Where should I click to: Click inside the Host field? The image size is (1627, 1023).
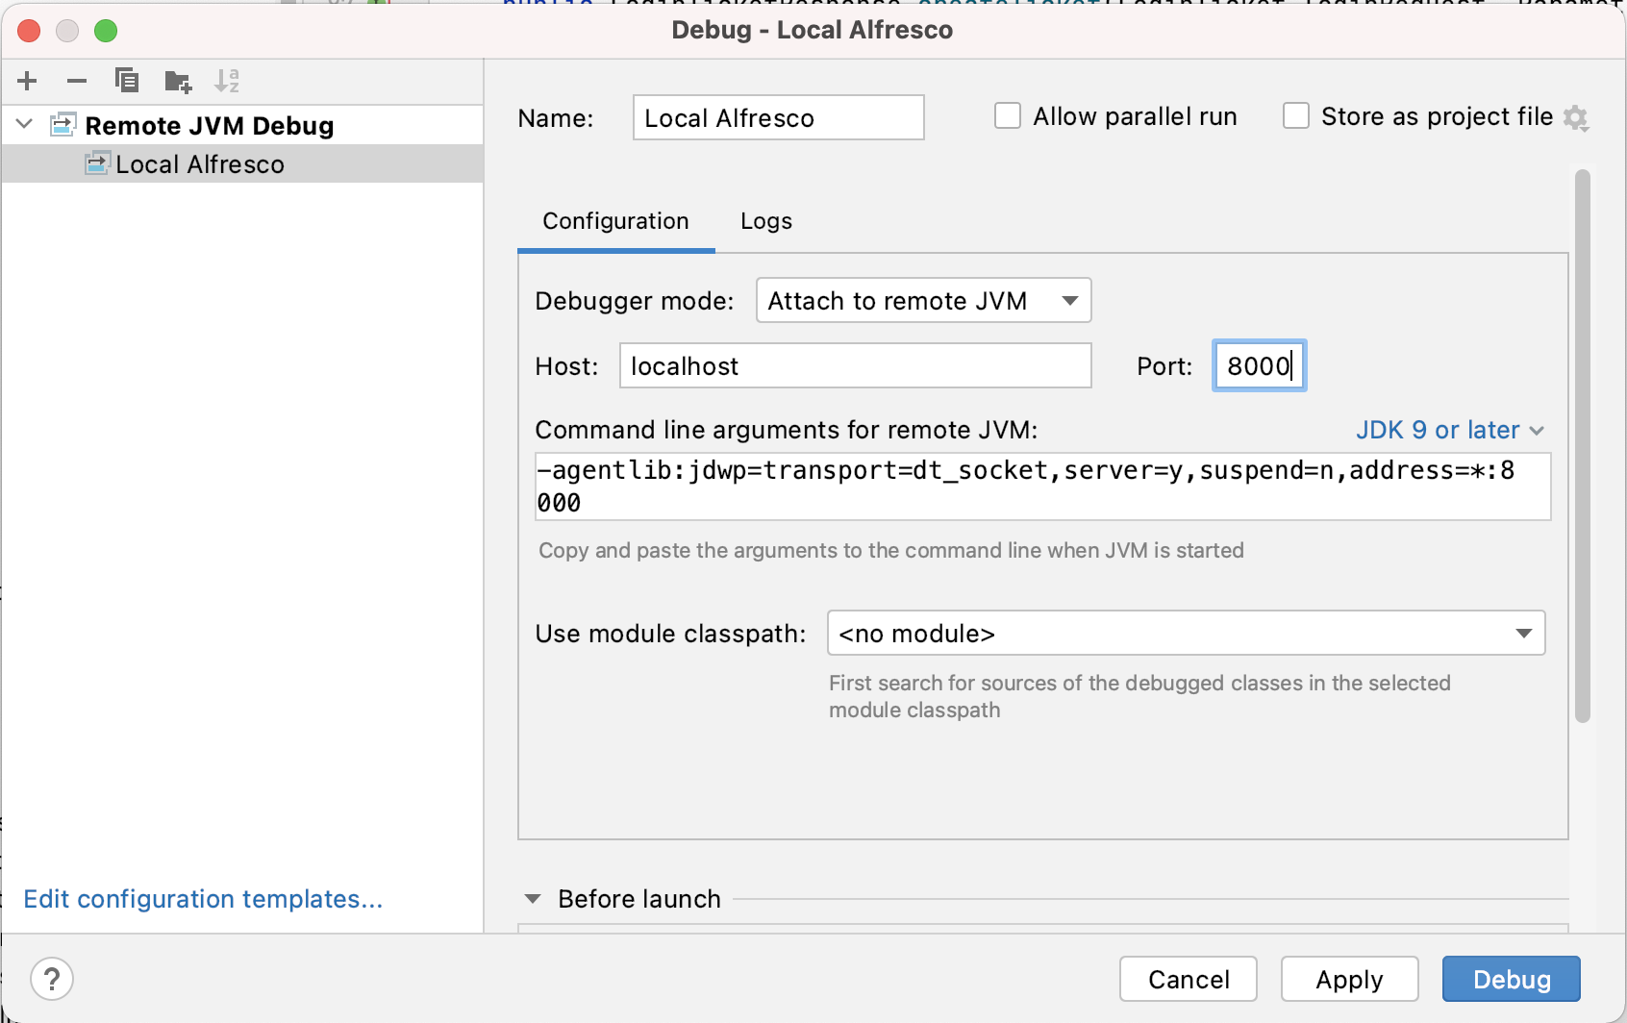[854, 365]
